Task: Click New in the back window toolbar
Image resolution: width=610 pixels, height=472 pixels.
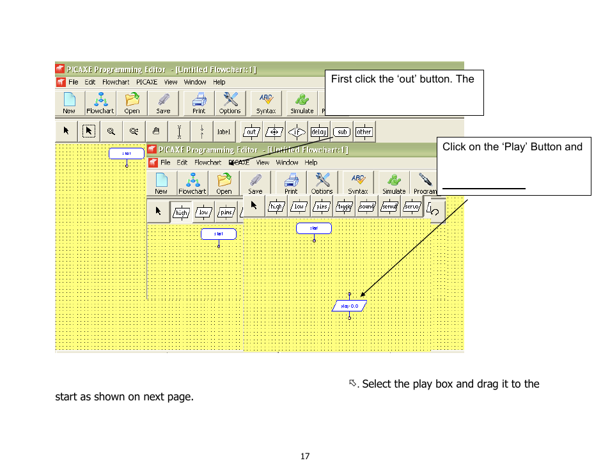Action: [69, 103]
